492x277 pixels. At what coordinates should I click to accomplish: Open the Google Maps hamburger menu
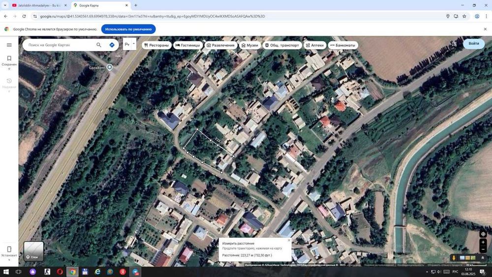tap(9, 45)
